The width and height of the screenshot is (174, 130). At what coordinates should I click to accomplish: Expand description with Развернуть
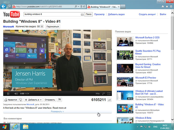tap(57, 112)
